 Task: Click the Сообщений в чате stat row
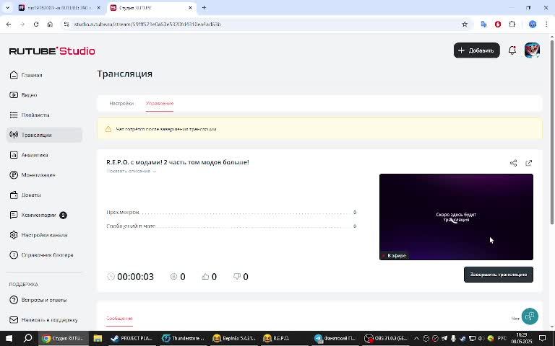231,226
